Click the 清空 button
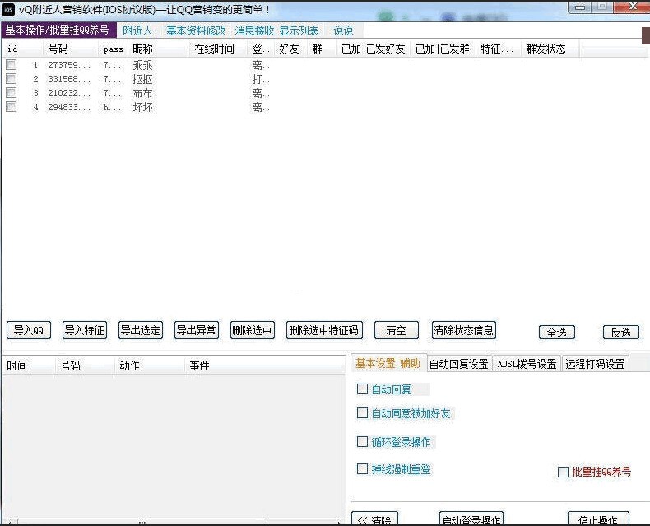Screen dimensions: 650x526 (x=397, y=330)
